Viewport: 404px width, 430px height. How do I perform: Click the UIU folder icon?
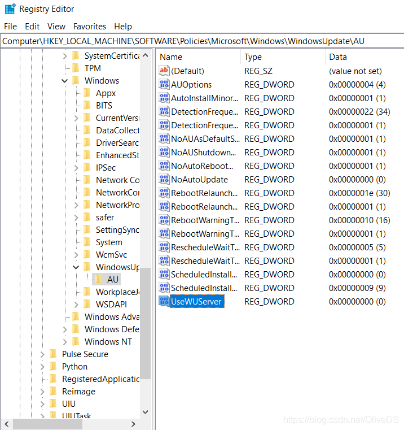[53, 403]
